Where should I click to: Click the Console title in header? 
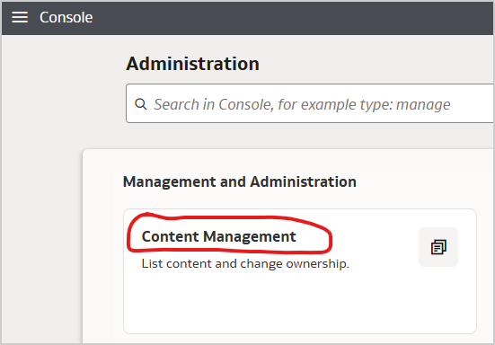(x=66, y=17)
